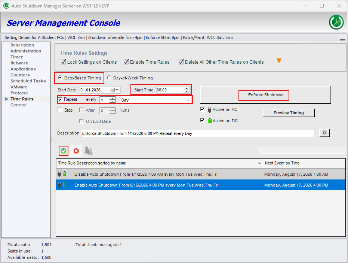Toggle Lock Settings on Clients checkbox
This screenshot has height=263, width=348.
tap(64, 62)
